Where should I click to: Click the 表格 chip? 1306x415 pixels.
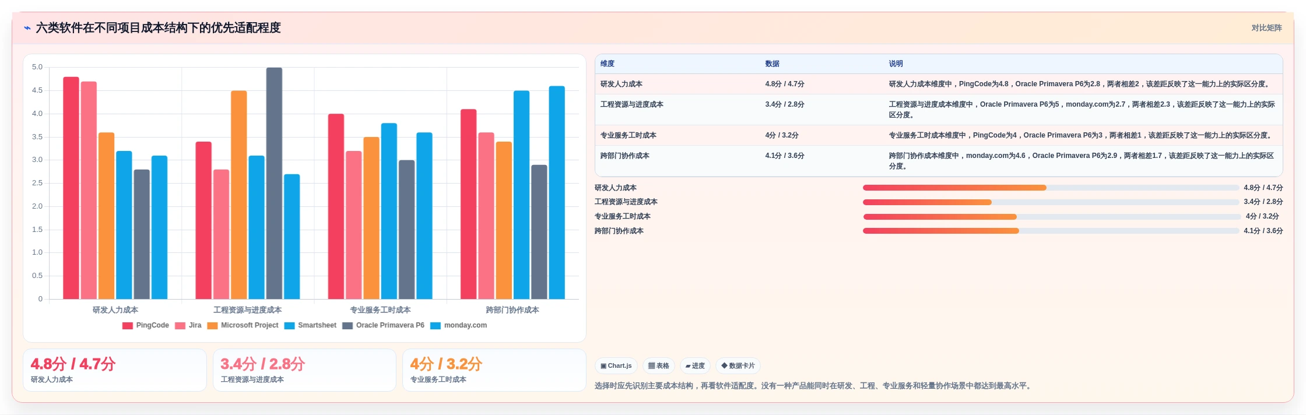click(658, 366)
